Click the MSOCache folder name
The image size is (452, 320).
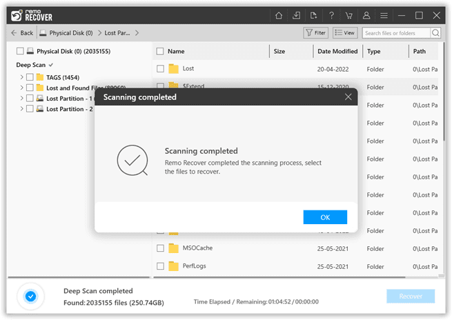tap(197, 248)
